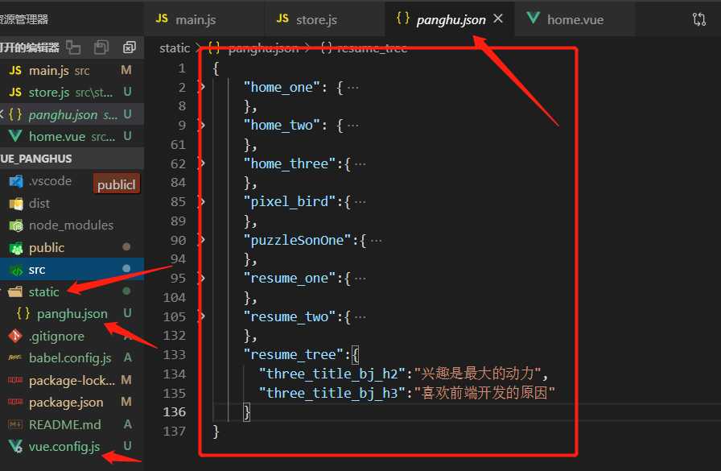This screenshot has height=471, width=721.
Task: Click the Vue logo icon on home.vue tab
Action: pos(534,19)
